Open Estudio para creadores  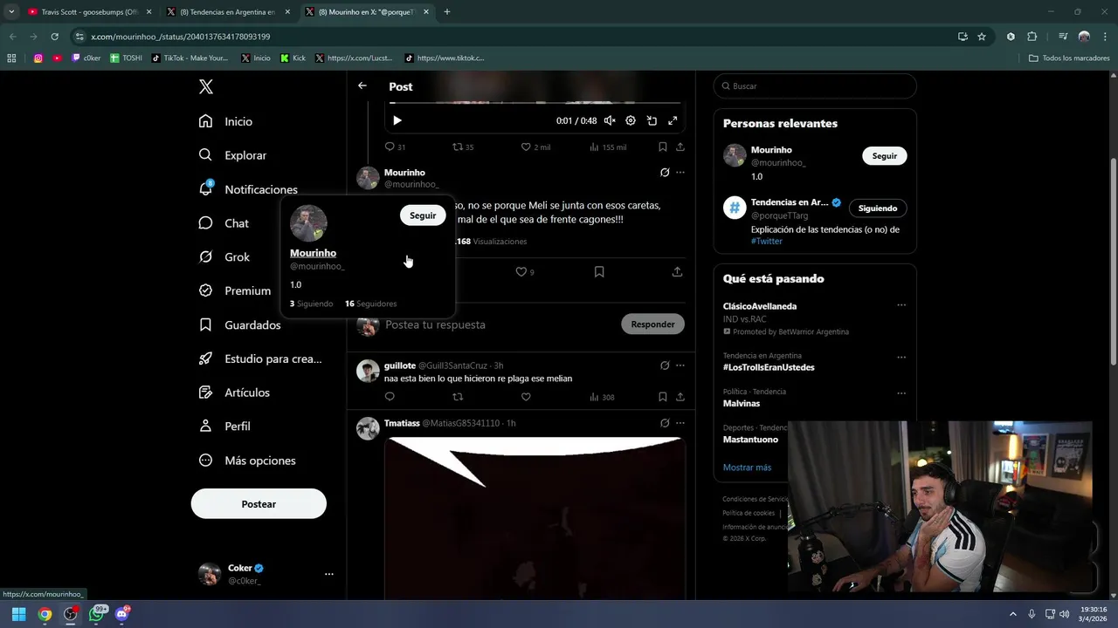(260, 358)
